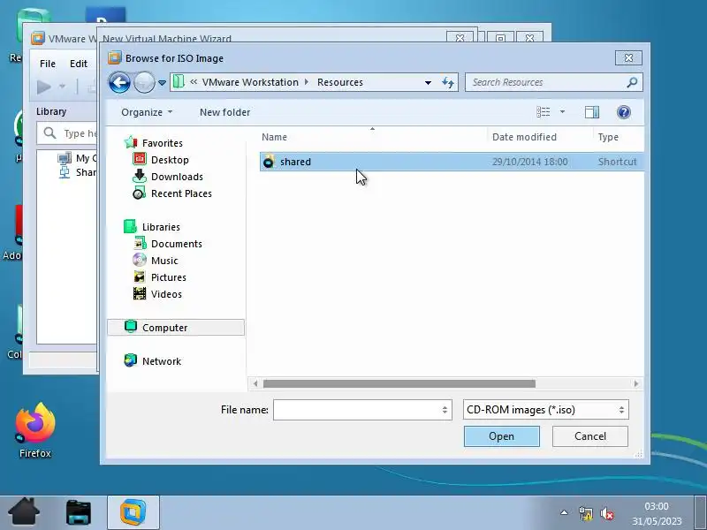Show hidden system tray icons
This screenshot has height=530, width=707.
click(564, 513)
